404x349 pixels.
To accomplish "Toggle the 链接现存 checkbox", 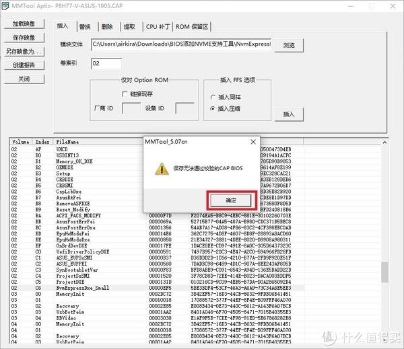I will (125, 94).
